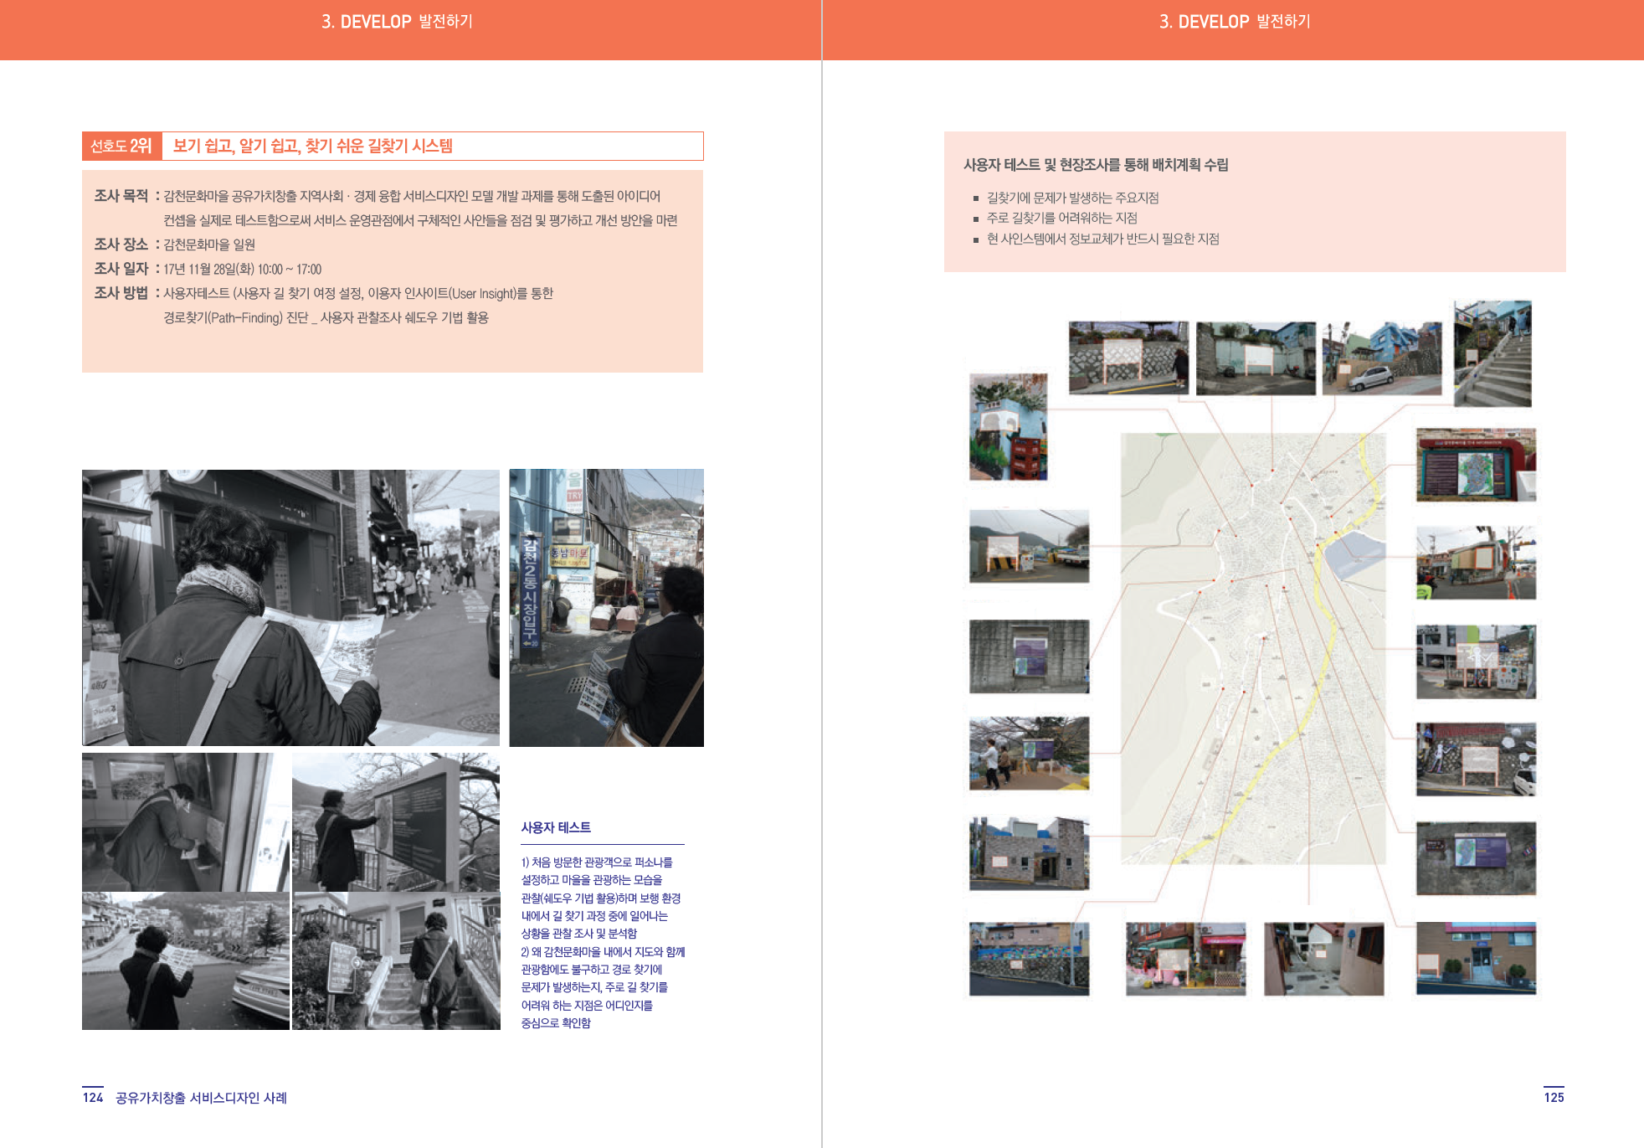Click the photo with 감천2동 시장입구 sign
This screenshot has height=1148, width=1644.
coord(606,607)
